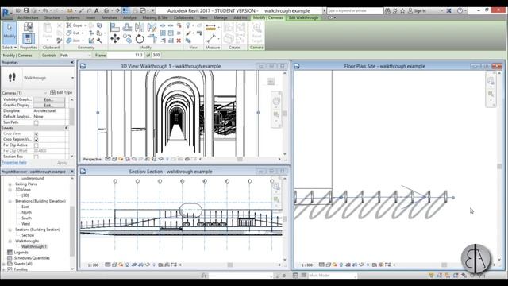
Task: Toggle the Sun Path checkbox
Action: 37,122
